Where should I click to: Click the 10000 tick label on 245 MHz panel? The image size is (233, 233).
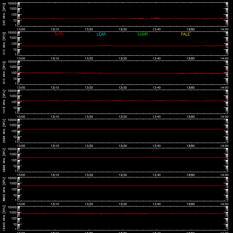pos(12,3)
